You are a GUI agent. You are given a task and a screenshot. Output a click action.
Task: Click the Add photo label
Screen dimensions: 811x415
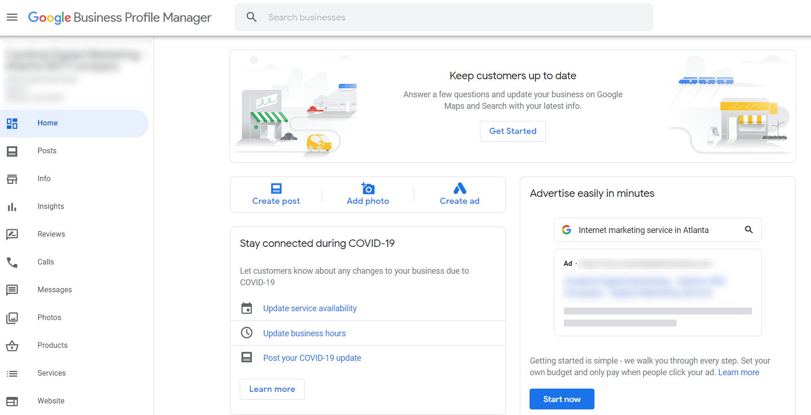[x=368, y=201]
